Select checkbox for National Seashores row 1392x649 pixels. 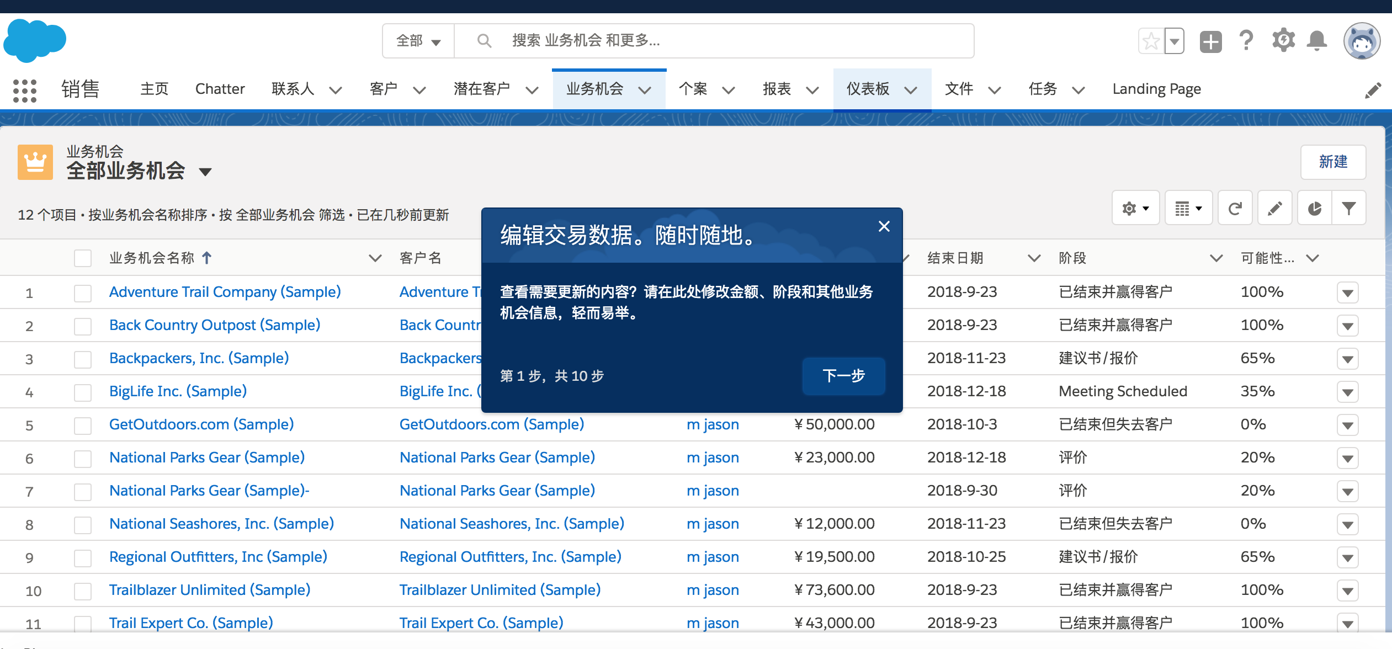point(83,524)
